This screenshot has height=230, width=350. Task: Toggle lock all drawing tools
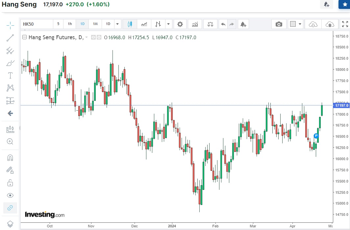[10, 183]
